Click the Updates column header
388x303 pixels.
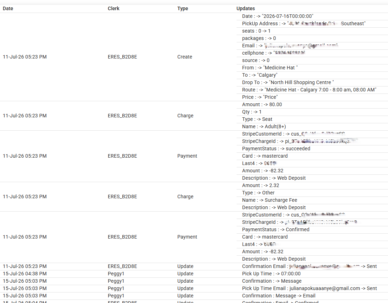point(245,8)
